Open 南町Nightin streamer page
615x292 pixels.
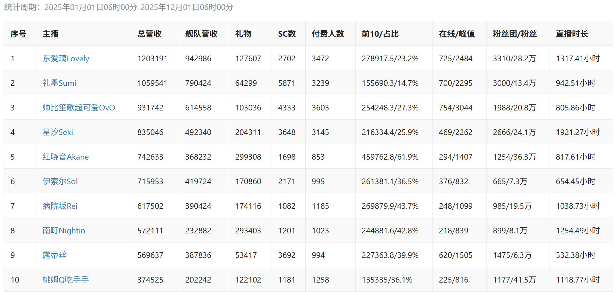point(64,231)
